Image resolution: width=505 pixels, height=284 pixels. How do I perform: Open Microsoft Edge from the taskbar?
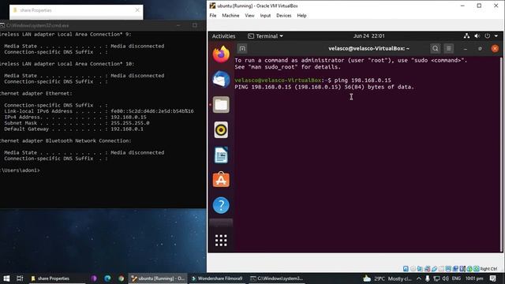coord(107,278)
